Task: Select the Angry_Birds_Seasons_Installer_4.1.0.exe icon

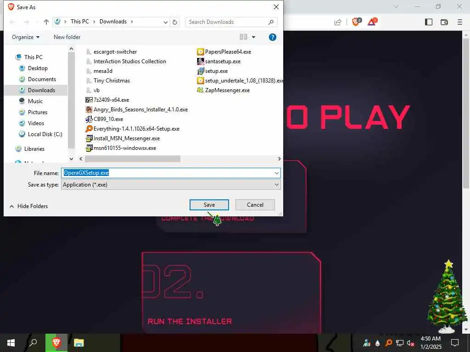Action: tap(89, 110)
